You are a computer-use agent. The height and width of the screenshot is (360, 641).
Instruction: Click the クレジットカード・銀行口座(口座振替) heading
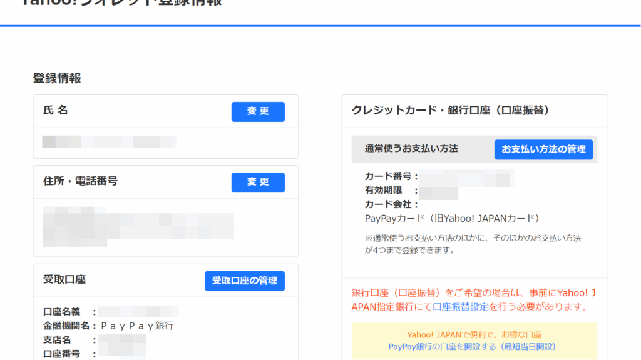pos(450,110)
